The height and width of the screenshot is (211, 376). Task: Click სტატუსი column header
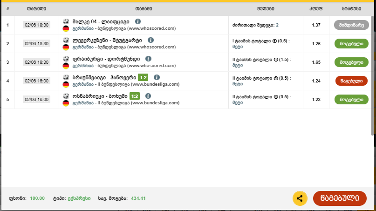coord(351,9)
